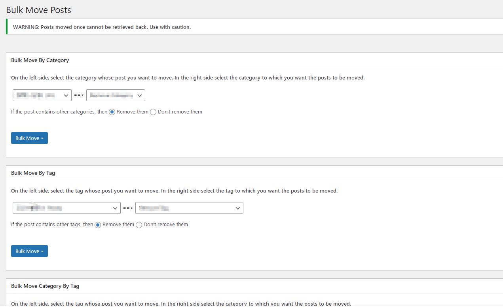Click the category move instruction text

click(188, 78)
